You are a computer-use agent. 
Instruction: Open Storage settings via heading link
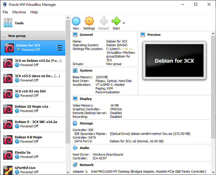coord(86,123)
